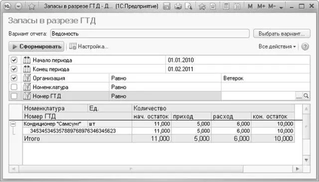Click the round help question mark icon
Screen dimensions: 319x182
[x=305, y=47]
